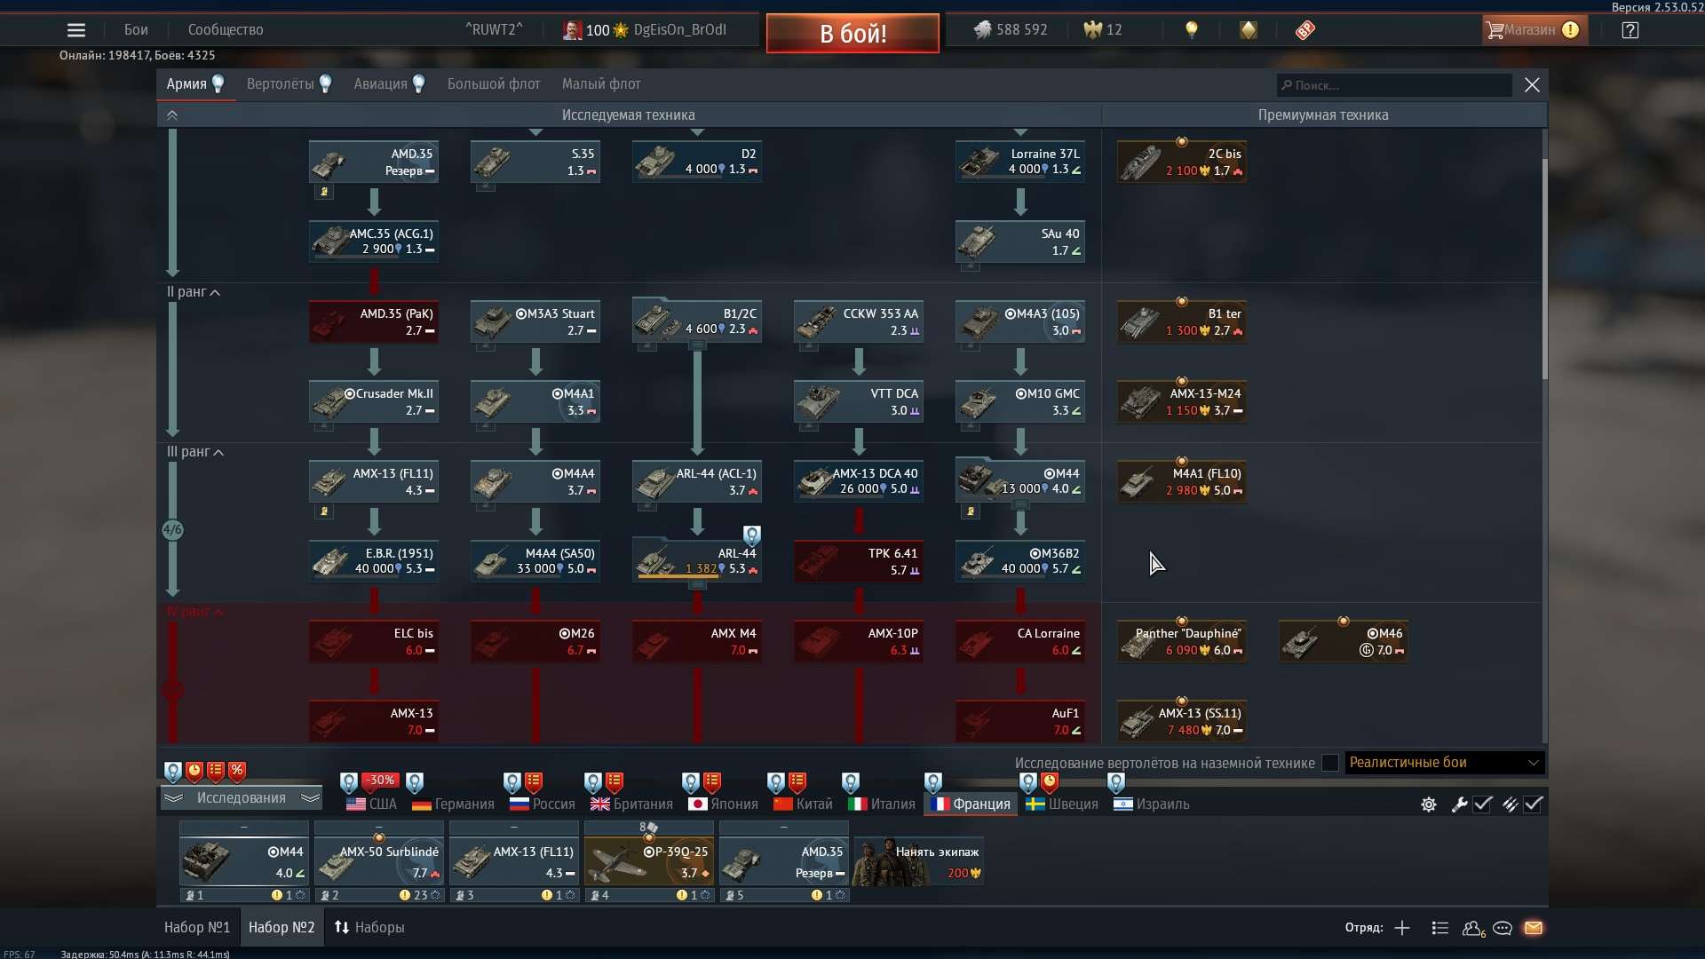The height and width of the screenshot is (959, 1705).
Task: Click the wrench repair icon near tree settings
Action: (x=1459, y=804)
